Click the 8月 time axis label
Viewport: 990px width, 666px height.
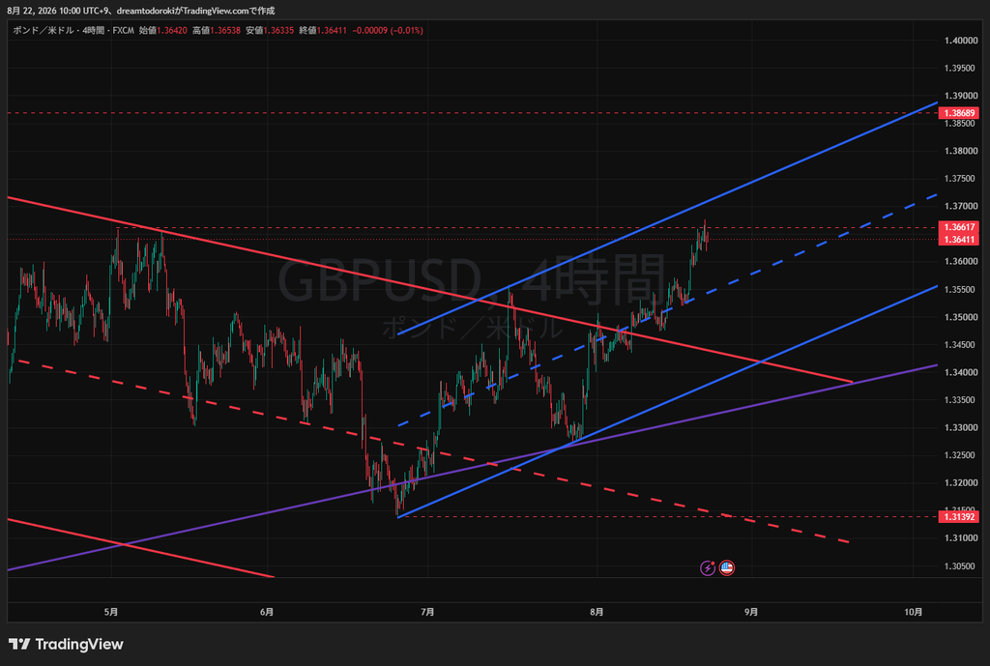(x=597, y=612)
